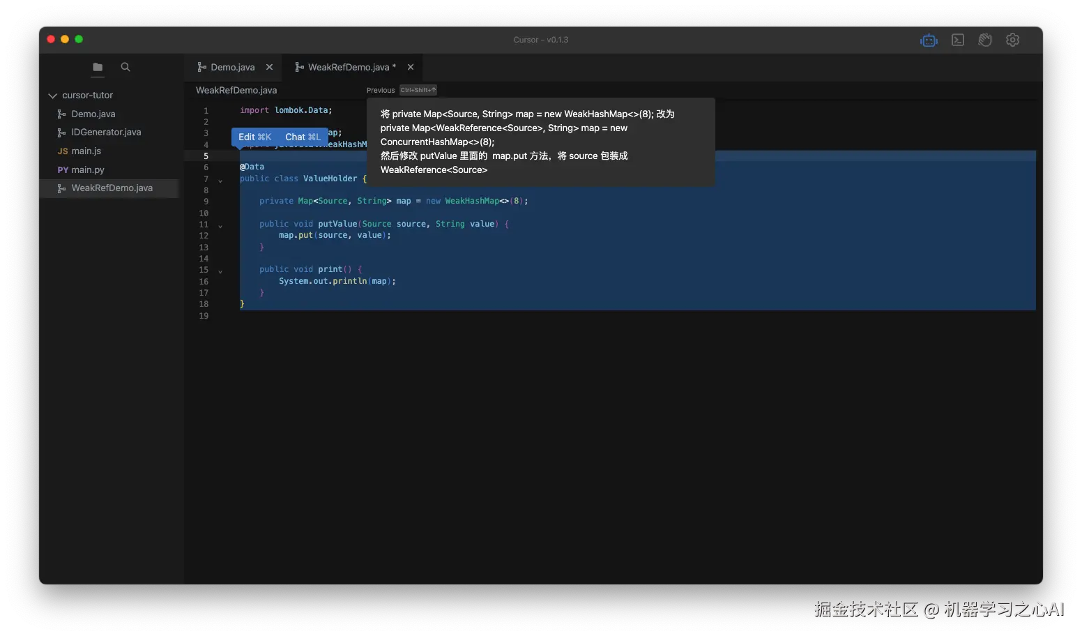
Task: Click the Cursor AI robot icon
Action: coord(929,40)
